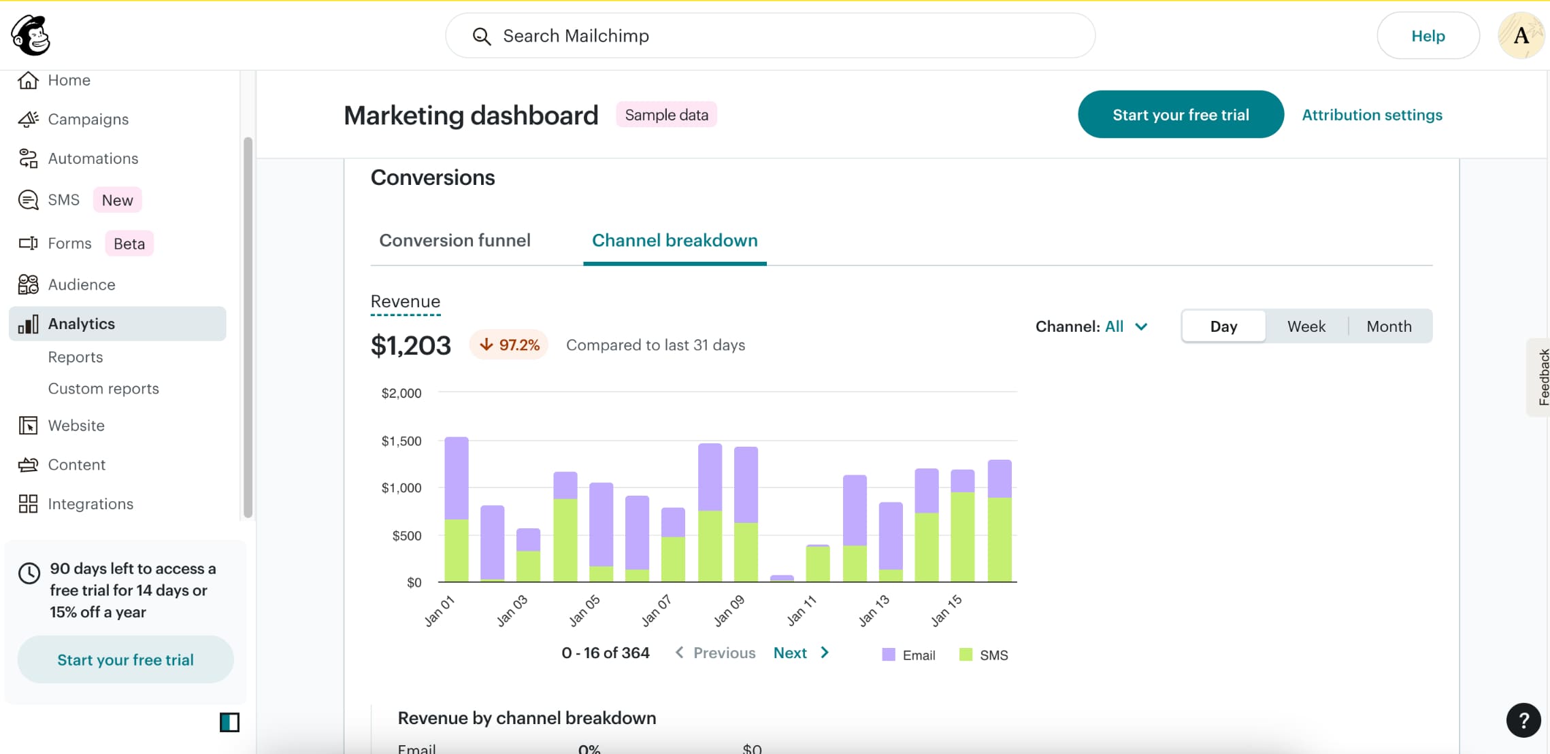Viewport: 1550px width, 754px height.
Task: Open the Feedback side tab
Action: coord(1539,377)
